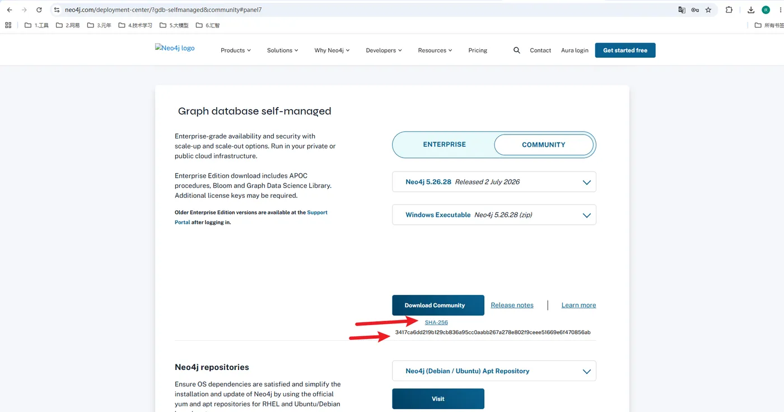Image resolution: width=784 pixels, height=412 pixels.
Task: Expand the Developers navigation menu
Action: point(384,50)
